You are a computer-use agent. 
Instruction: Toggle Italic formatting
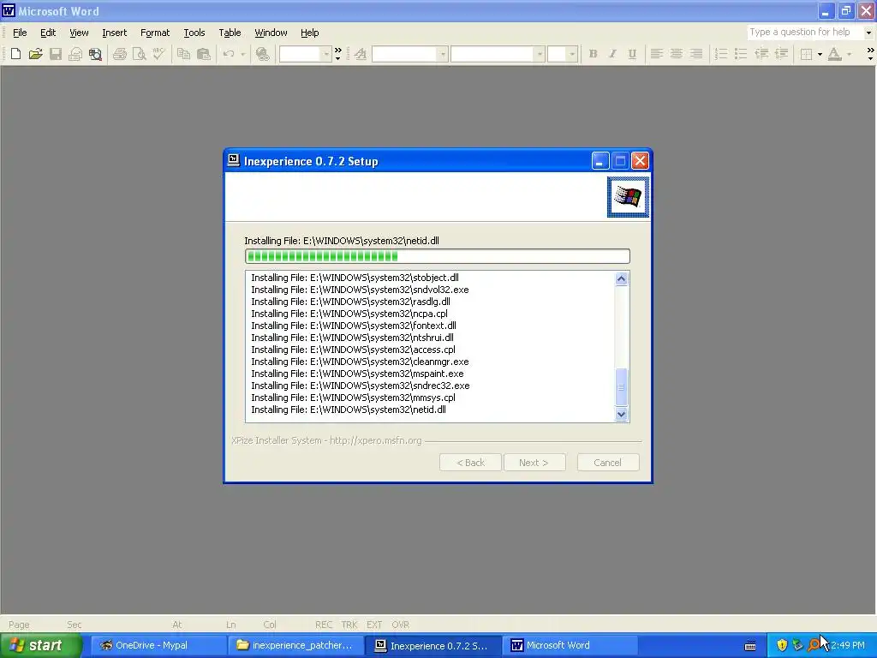coord(612,54)
